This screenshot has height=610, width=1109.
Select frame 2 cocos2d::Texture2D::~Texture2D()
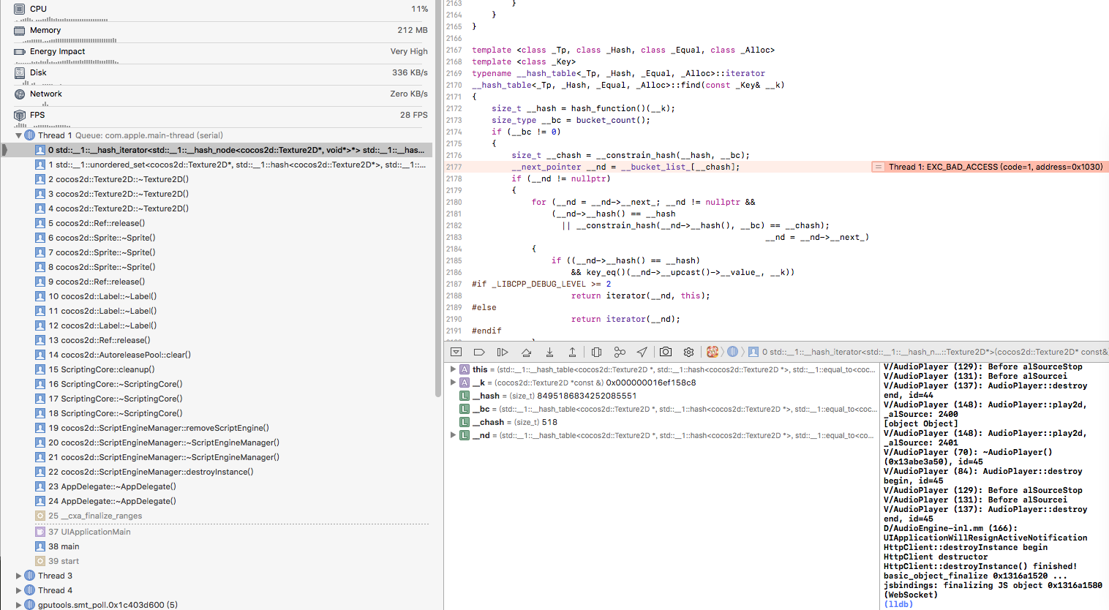pos(218,179)
